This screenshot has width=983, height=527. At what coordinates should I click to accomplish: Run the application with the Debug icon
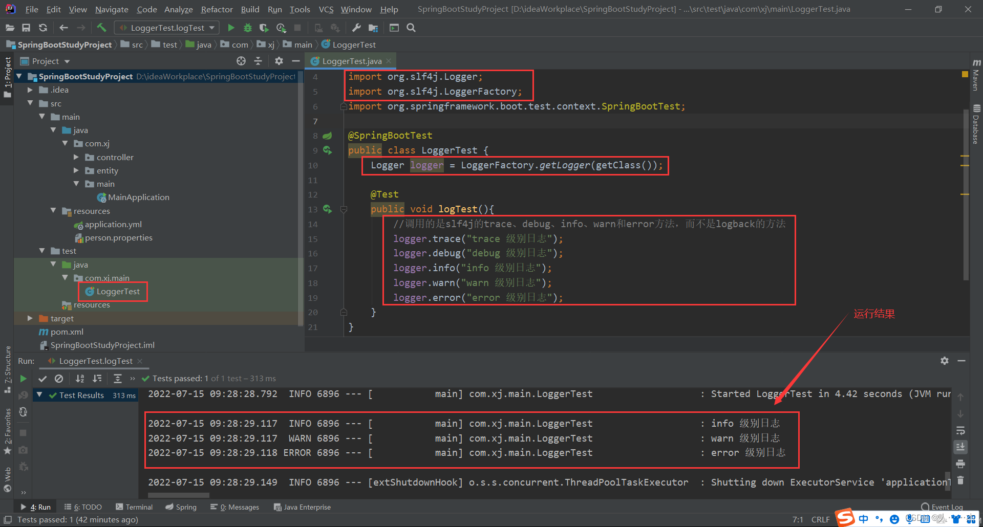click(248, 27)
